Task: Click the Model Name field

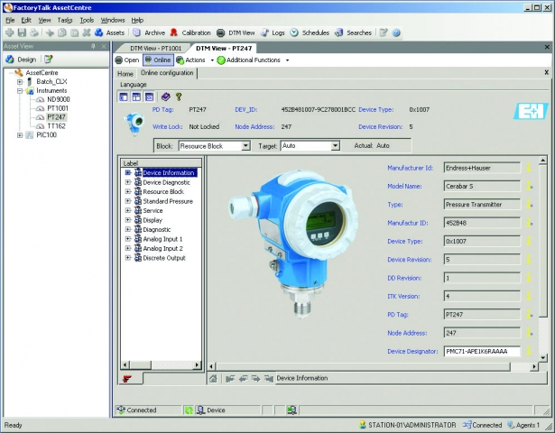Action: [x=482, y=186]
